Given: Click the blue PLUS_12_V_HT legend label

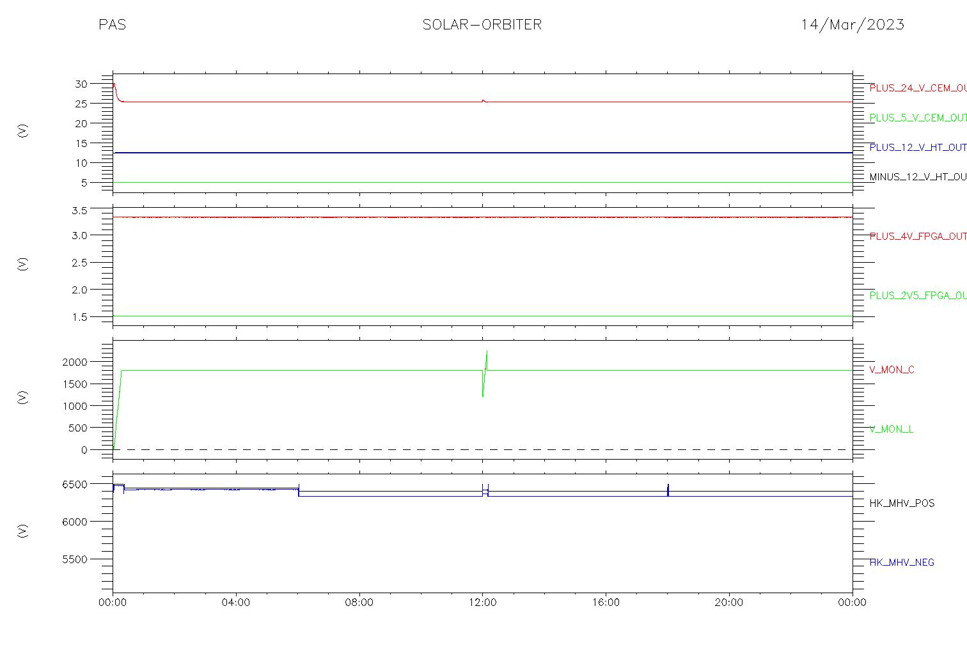Looking at the screenshot, I should click(918, 147).
